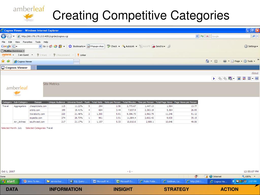The height and width of the screenshot is (195, 260).
Task: Click the Google search box at top right
Action: click(231, 36)
